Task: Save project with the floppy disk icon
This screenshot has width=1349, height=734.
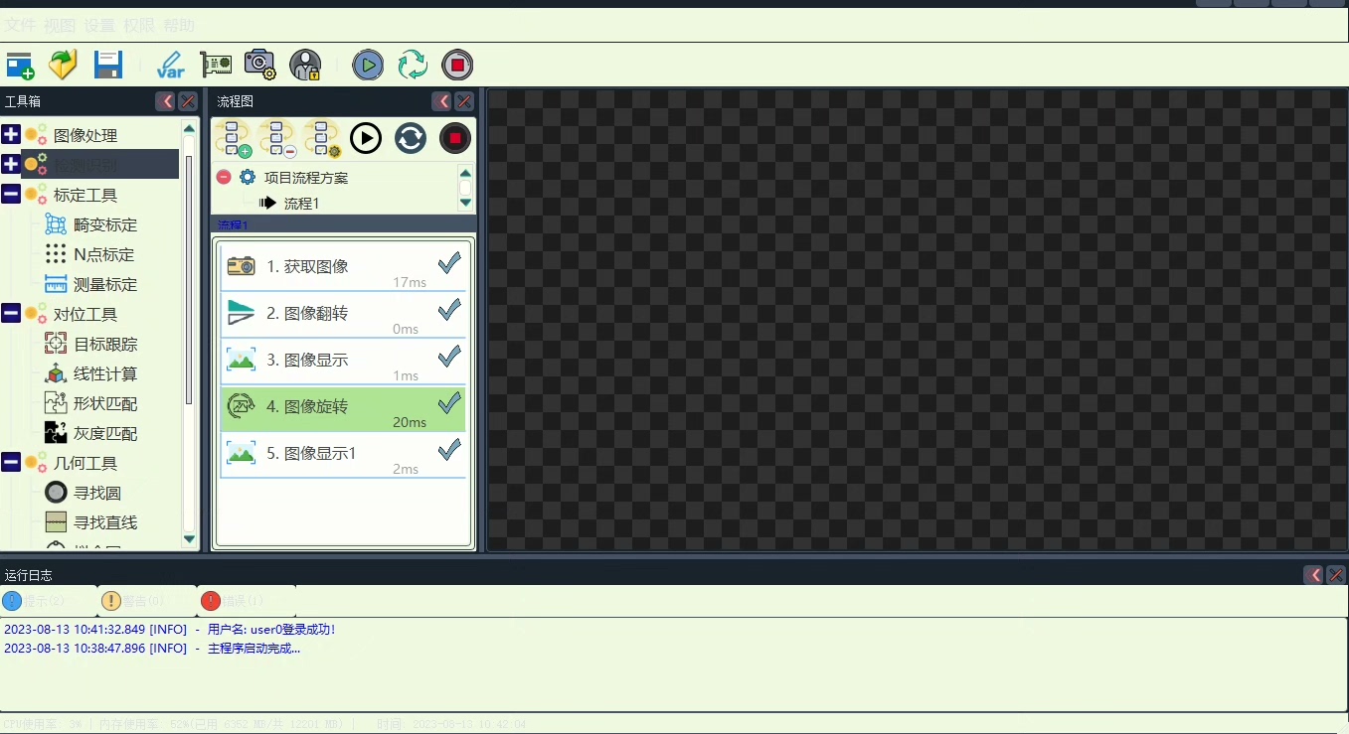Action: click(x=107, y=66)
